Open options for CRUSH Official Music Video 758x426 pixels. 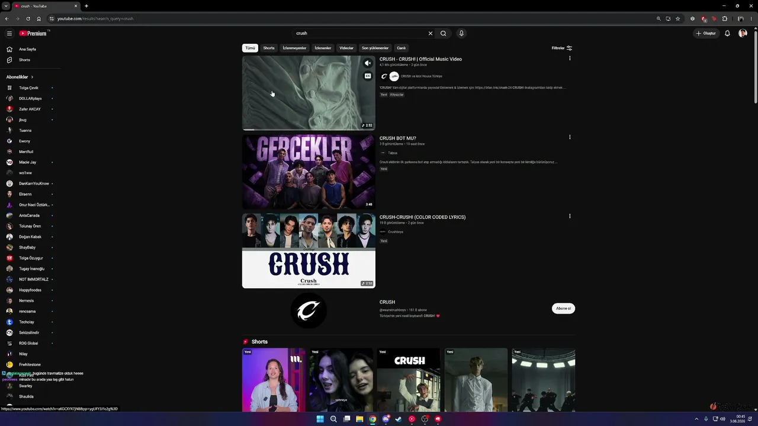click(570, 58)
